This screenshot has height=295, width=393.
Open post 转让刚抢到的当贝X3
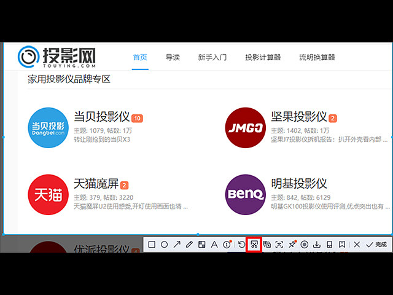(x=102, y=140)
